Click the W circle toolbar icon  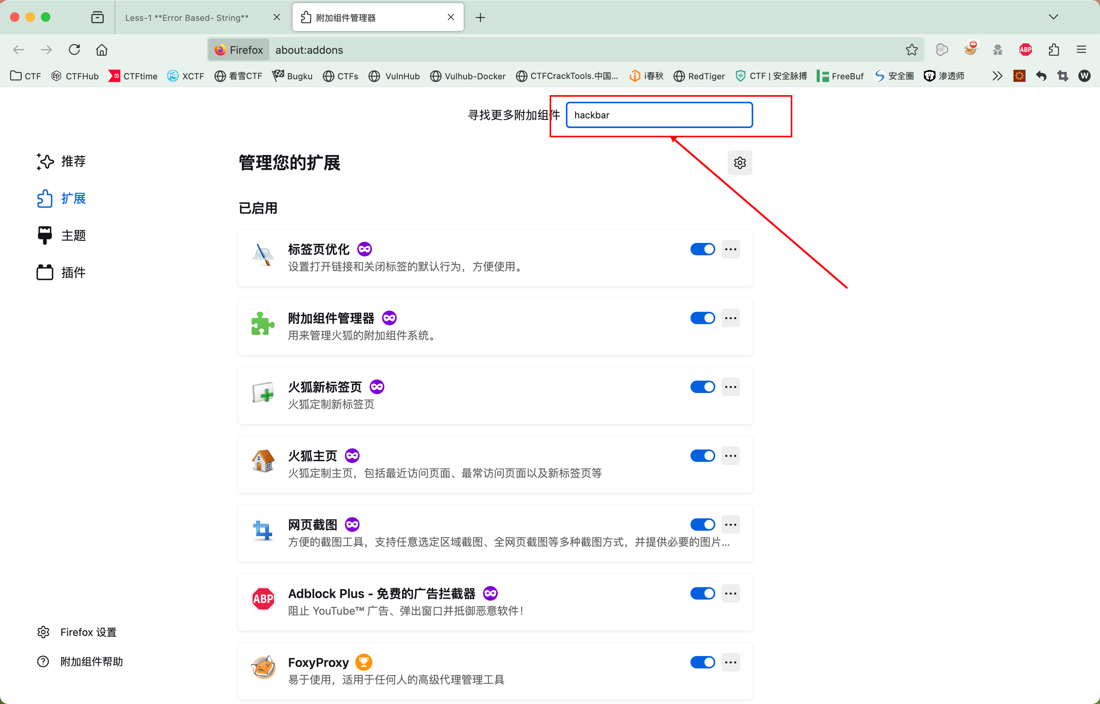pos(1085,76)
